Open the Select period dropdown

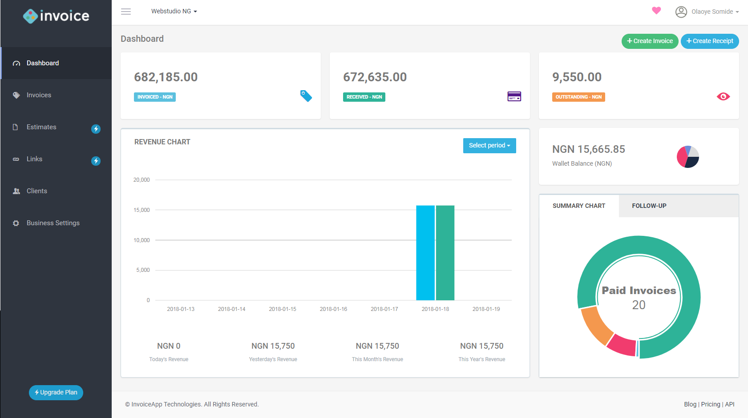[489, 145]
